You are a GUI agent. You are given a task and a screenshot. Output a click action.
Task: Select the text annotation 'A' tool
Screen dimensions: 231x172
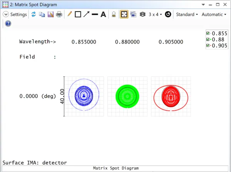pyautogui.click(x=103, y=14)
